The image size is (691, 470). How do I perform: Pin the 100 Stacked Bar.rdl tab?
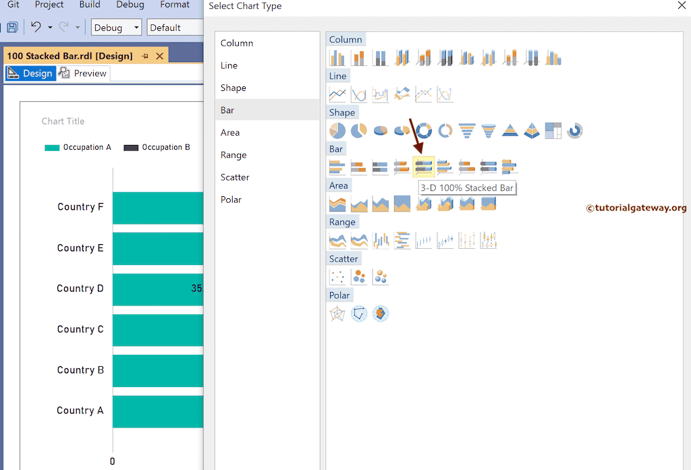[145, 56]
